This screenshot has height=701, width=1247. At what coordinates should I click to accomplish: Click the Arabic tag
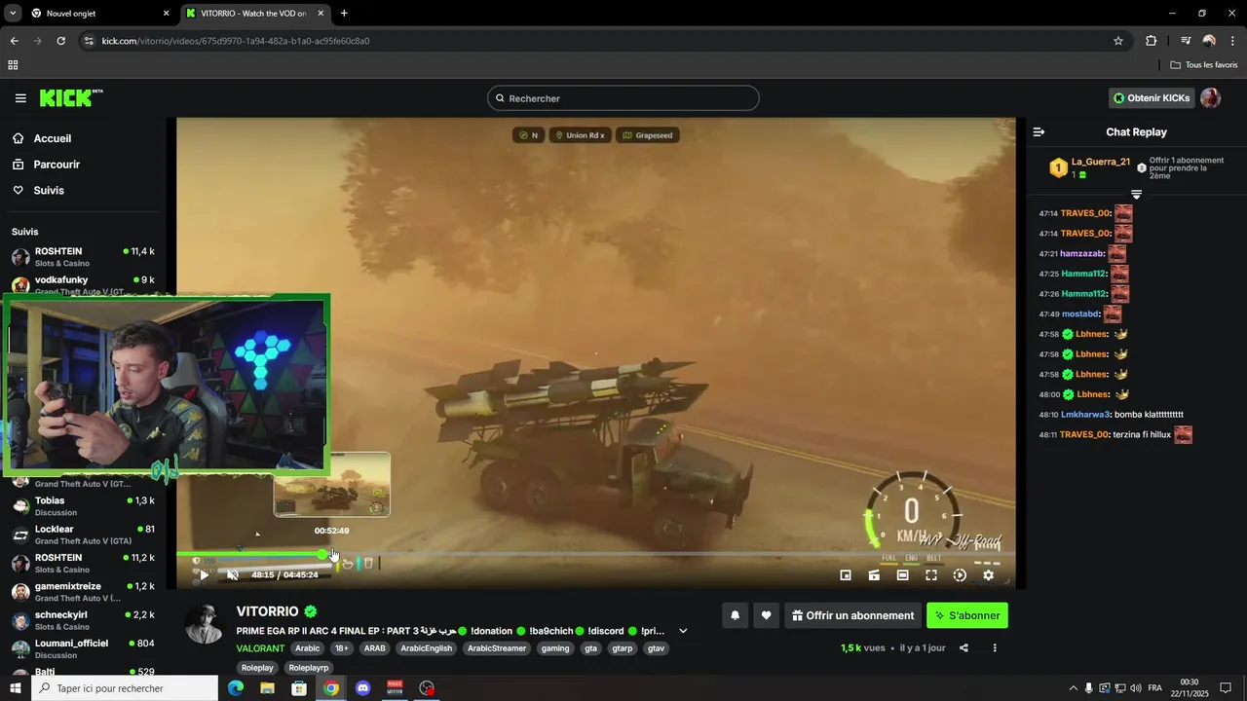pos(307,648)
